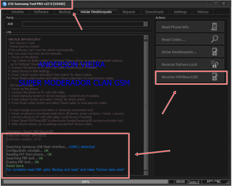Click the Z3X application logo icon
This screenshot has height=186, width=232.
4,4
